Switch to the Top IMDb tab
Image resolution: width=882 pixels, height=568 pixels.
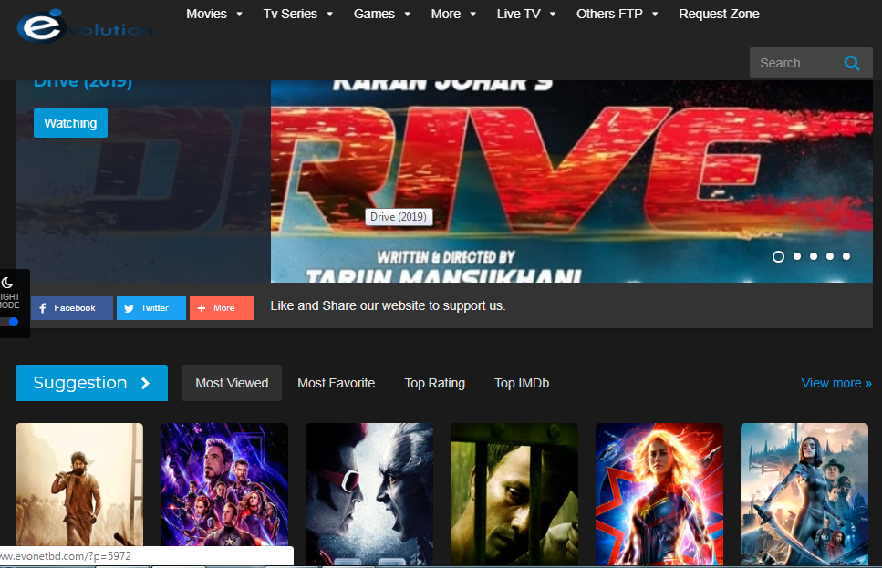pos(522,383)
